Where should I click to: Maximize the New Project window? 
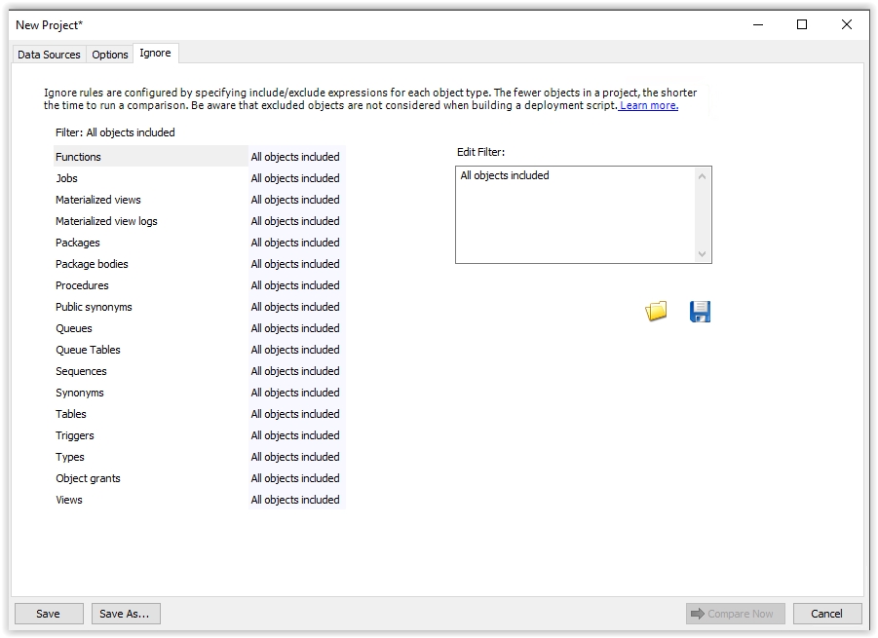tap(802, 25)
